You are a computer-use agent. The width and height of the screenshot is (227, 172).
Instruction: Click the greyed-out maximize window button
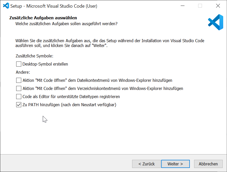200,6
